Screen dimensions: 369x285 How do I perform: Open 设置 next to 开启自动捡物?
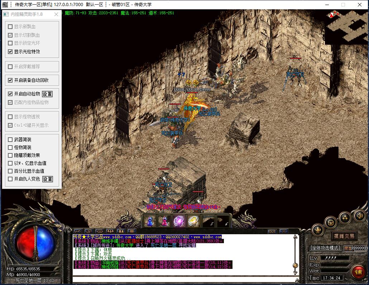pyautogui.click(x=47, y=94)
